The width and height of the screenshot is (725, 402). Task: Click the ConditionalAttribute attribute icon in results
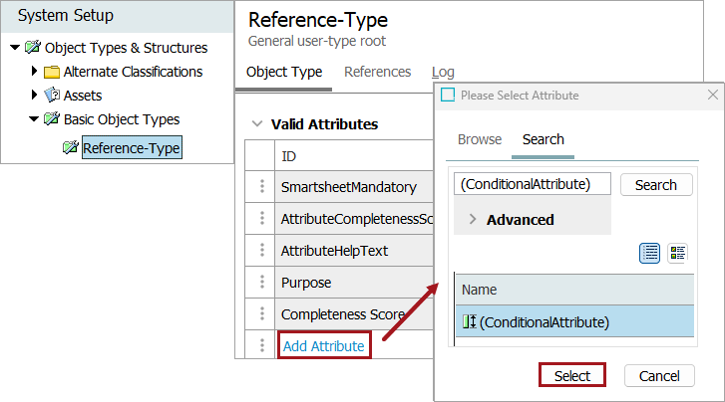coord(469,321)
